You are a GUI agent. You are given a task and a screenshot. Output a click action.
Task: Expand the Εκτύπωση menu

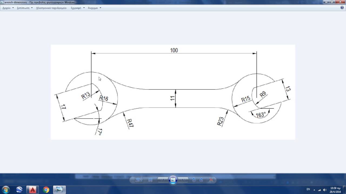[25, 8]
